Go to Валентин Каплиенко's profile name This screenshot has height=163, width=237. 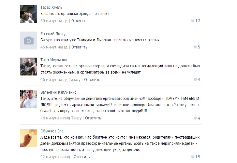tap(58, 92)
